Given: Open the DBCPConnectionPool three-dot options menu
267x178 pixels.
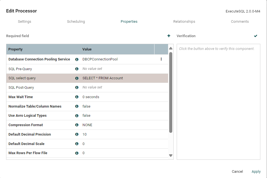Looking at the screenshot, I should (x=161, y=59).
